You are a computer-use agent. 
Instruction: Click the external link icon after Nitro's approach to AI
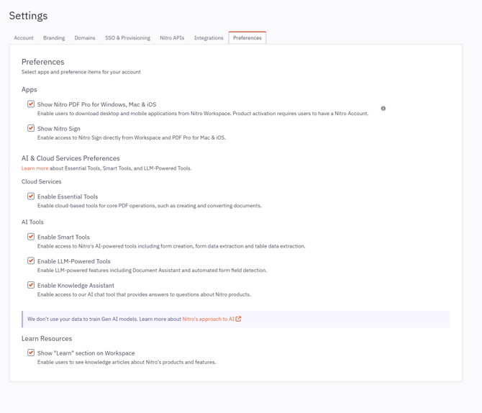pos(239,319)
